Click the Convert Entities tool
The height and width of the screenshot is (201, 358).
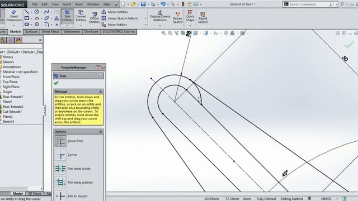pos(81,16)
